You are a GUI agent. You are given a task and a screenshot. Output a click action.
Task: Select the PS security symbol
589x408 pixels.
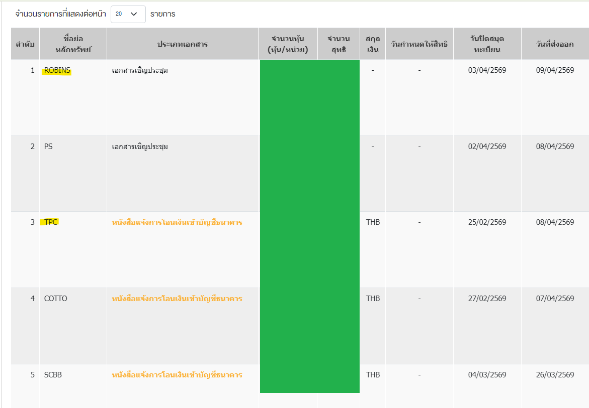point(48,147)
